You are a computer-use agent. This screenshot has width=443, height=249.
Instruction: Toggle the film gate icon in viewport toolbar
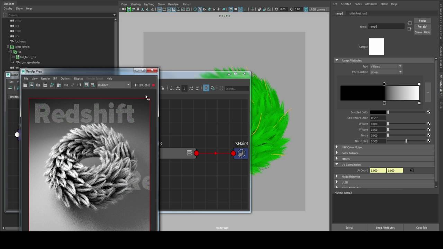click(x=164, y=9)
